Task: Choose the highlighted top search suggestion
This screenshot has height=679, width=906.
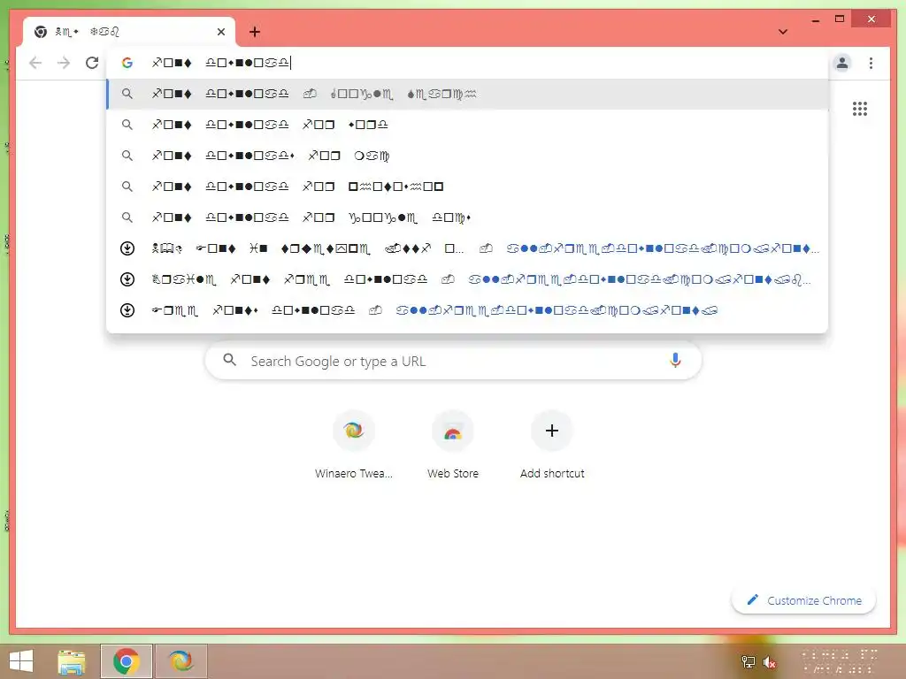Action: tap(467, 94)
